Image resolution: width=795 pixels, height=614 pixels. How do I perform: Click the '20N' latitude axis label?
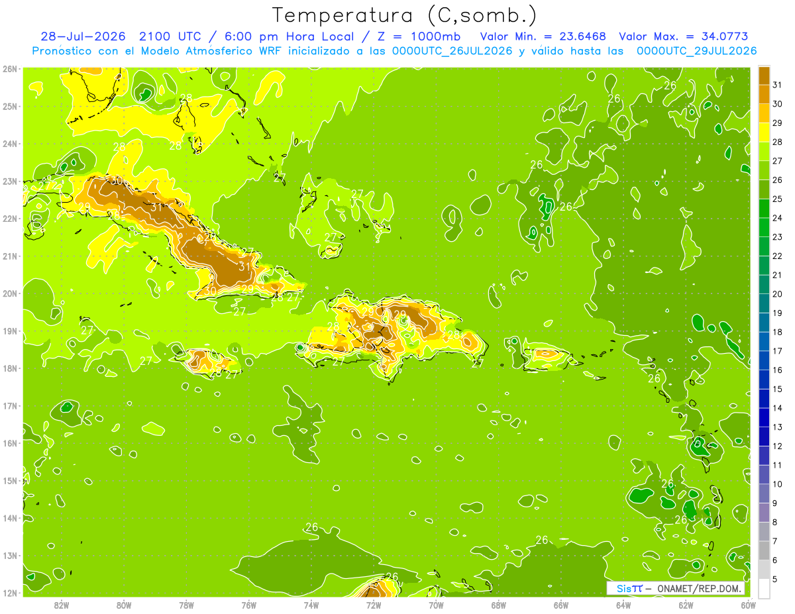(x=10, y=293)
